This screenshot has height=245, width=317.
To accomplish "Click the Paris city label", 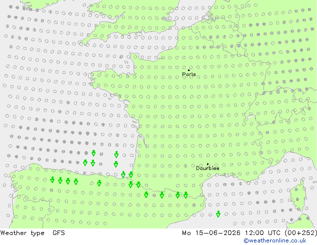I will 189,74.
